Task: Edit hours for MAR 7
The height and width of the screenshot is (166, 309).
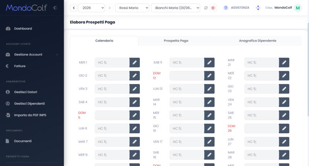Action: point(134,142)
